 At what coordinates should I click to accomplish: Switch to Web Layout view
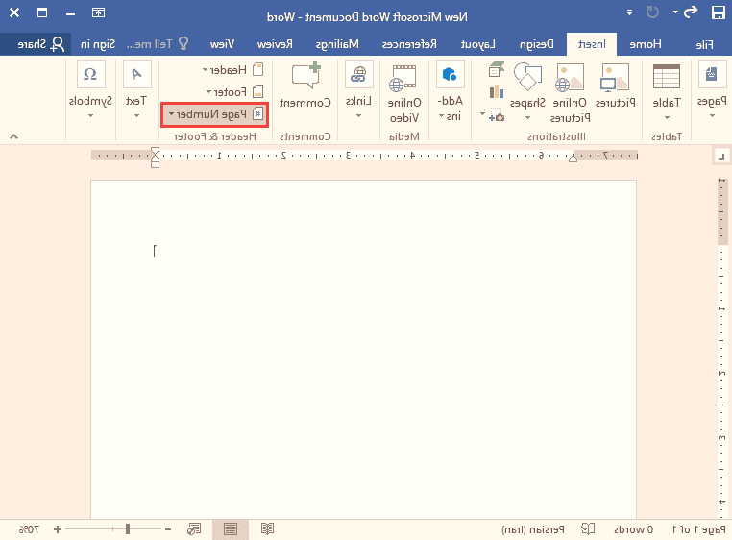click(x=194, y=528)
